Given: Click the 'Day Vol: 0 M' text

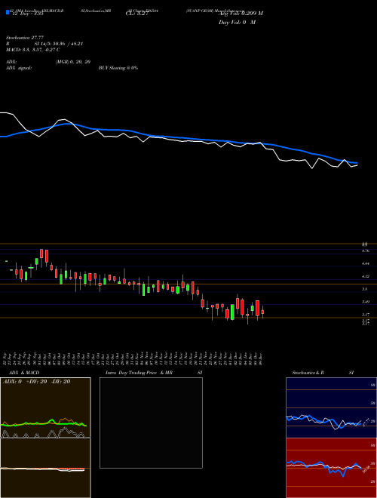Looking at the screenshot, I should [x=237, y=22].
